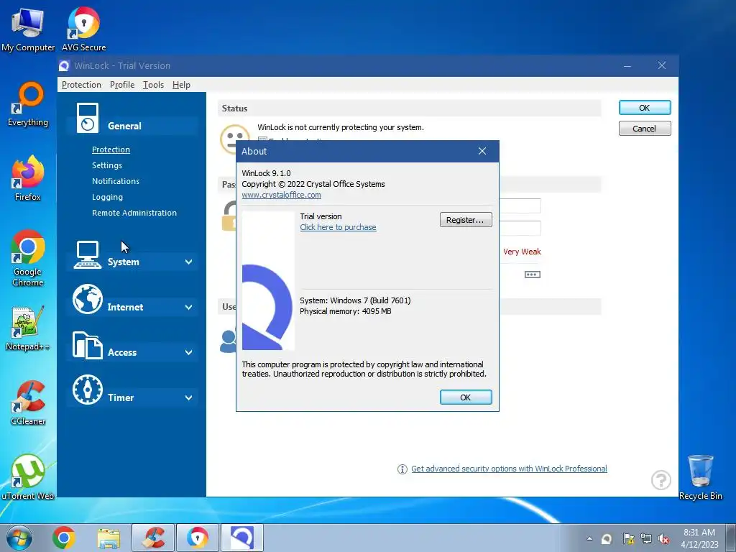Expand the Timer section chevron
This screenshot has height=552, width=736.
189,397
